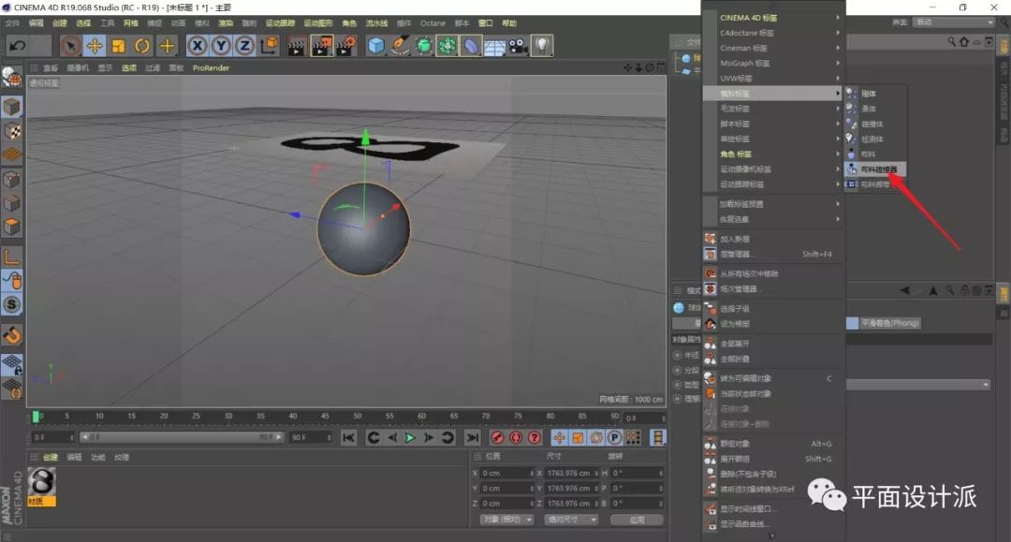This screenshot has width=1011, height=542.
Task: Click the light bulb icon
Action: tap(542, 45)
